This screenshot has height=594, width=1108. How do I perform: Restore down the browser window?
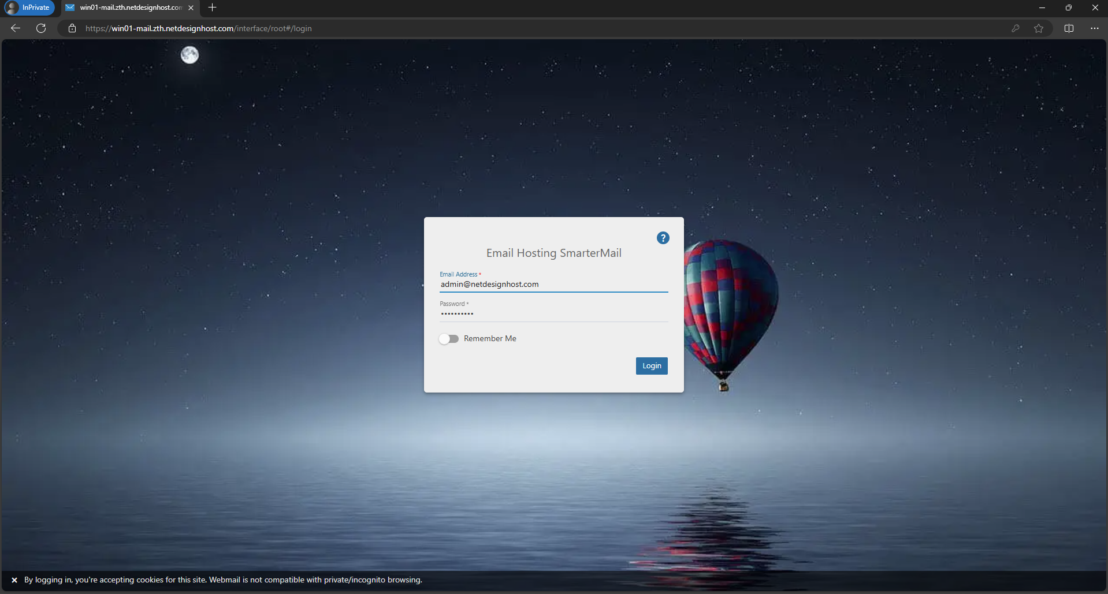pyautogui.click(x=1069, y=8)
